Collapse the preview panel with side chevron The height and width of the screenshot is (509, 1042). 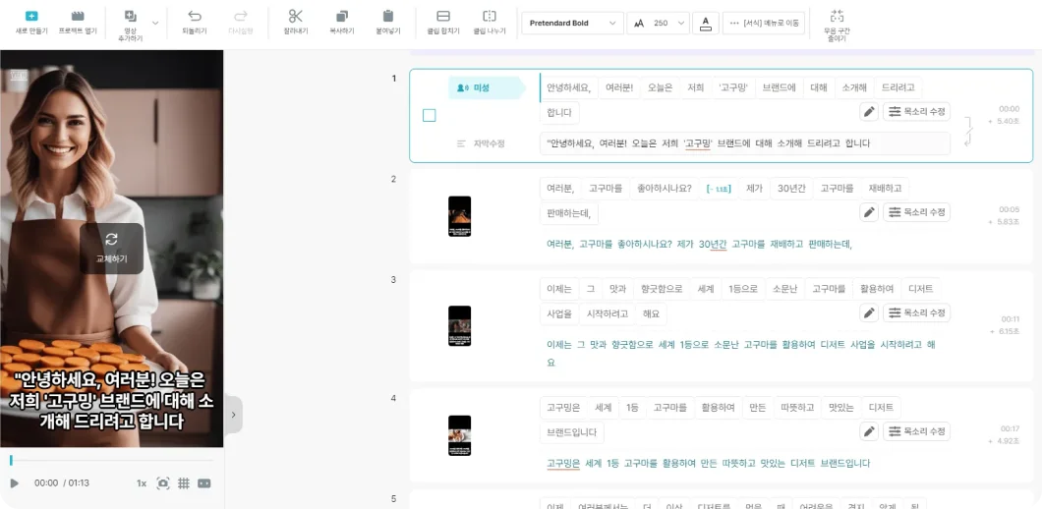click(233, 414)
